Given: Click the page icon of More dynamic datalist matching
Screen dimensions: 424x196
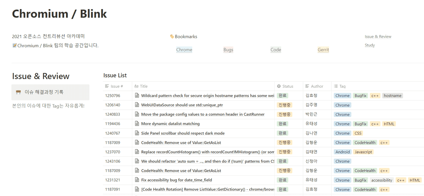Looking at the screenshot, I should pos(137,124).
